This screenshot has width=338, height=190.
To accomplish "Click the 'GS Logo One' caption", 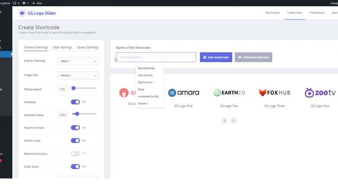I will (x=183, y=106).
